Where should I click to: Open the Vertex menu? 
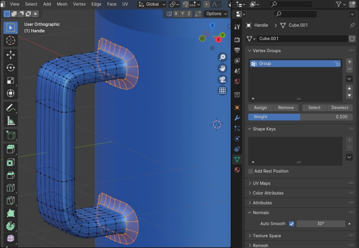pos(79,4)
